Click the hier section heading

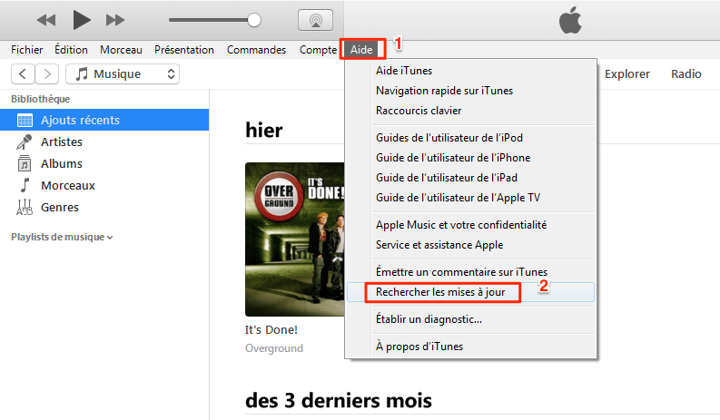click(264, 131)
